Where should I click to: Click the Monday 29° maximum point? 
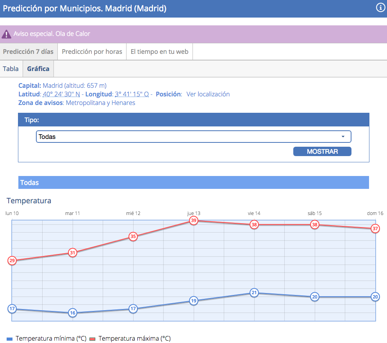pos(12,261)
